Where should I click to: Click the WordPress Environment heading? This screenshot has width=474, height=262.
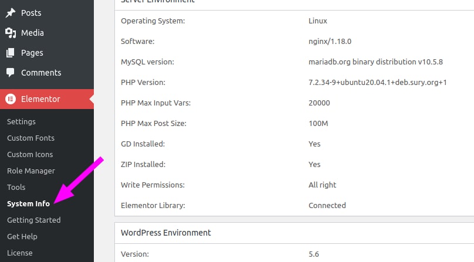pos(166,233)
